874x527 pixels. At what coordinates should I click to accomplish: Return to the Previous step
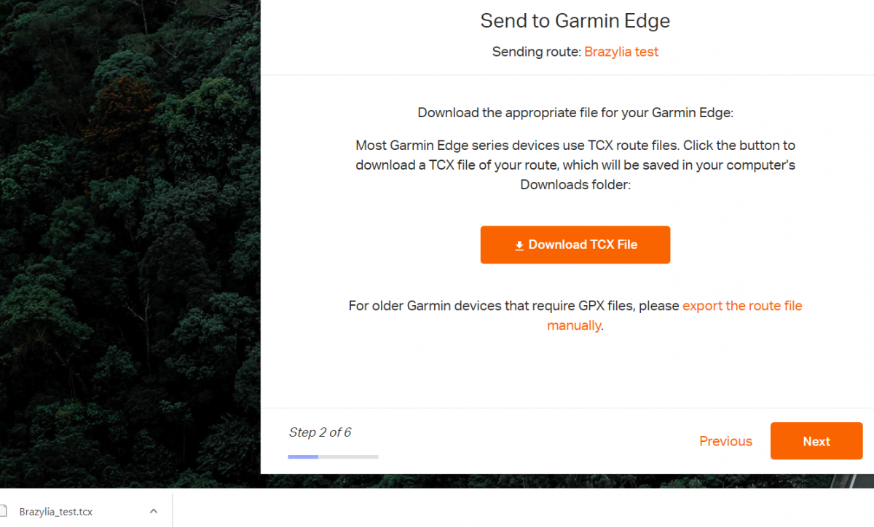click(x=725, y=441)
